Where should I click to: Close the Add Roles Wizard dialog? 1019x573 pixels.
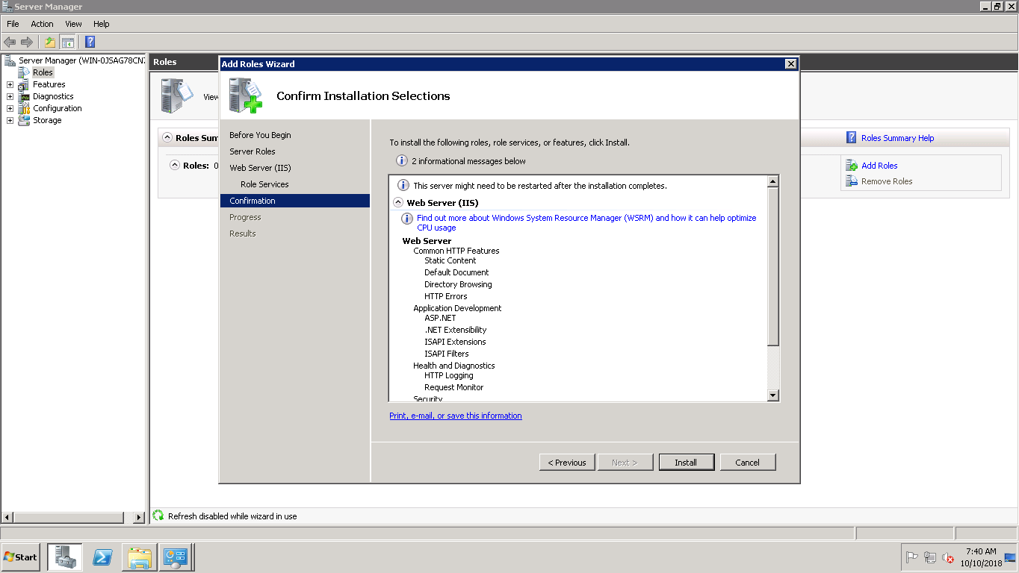click(x=790, y=64)
